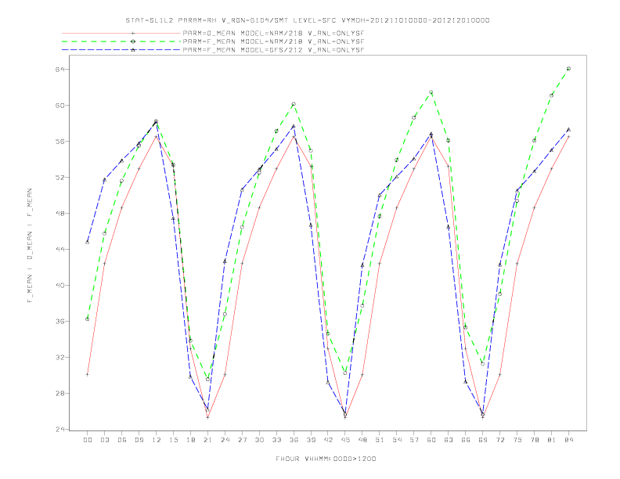620x479 pixels.
Task: Select the red O_MEAN NAM/218 legend label
Action: (x=274, y=34)
